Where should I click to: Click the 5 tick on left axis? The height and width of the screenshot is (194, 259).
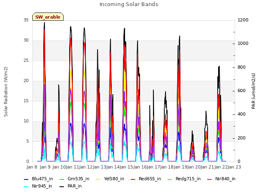point(28,141)
